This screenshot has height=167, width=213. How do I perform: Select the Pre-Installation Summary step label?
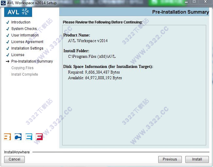32,61
